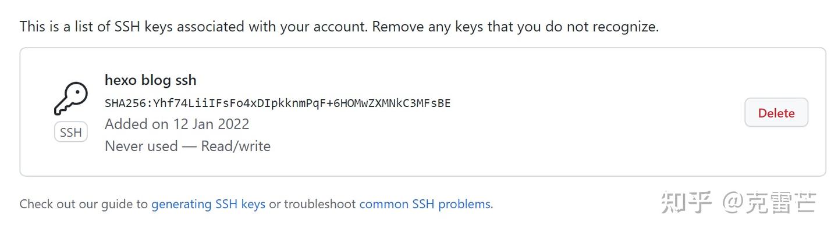Click the @克雷芒 watermark username
Image resolution: width=838 pixels, height=236 pixels.
coord(769,203)
